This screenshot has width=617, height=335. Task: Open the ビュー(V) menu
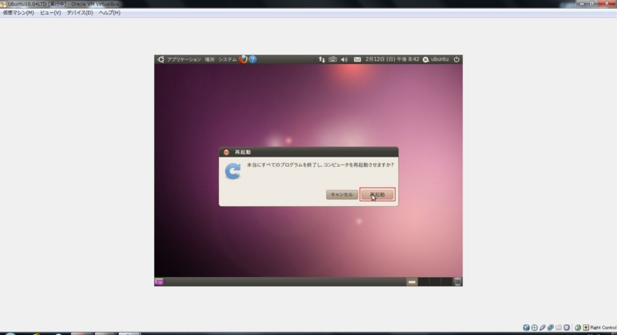50,12
